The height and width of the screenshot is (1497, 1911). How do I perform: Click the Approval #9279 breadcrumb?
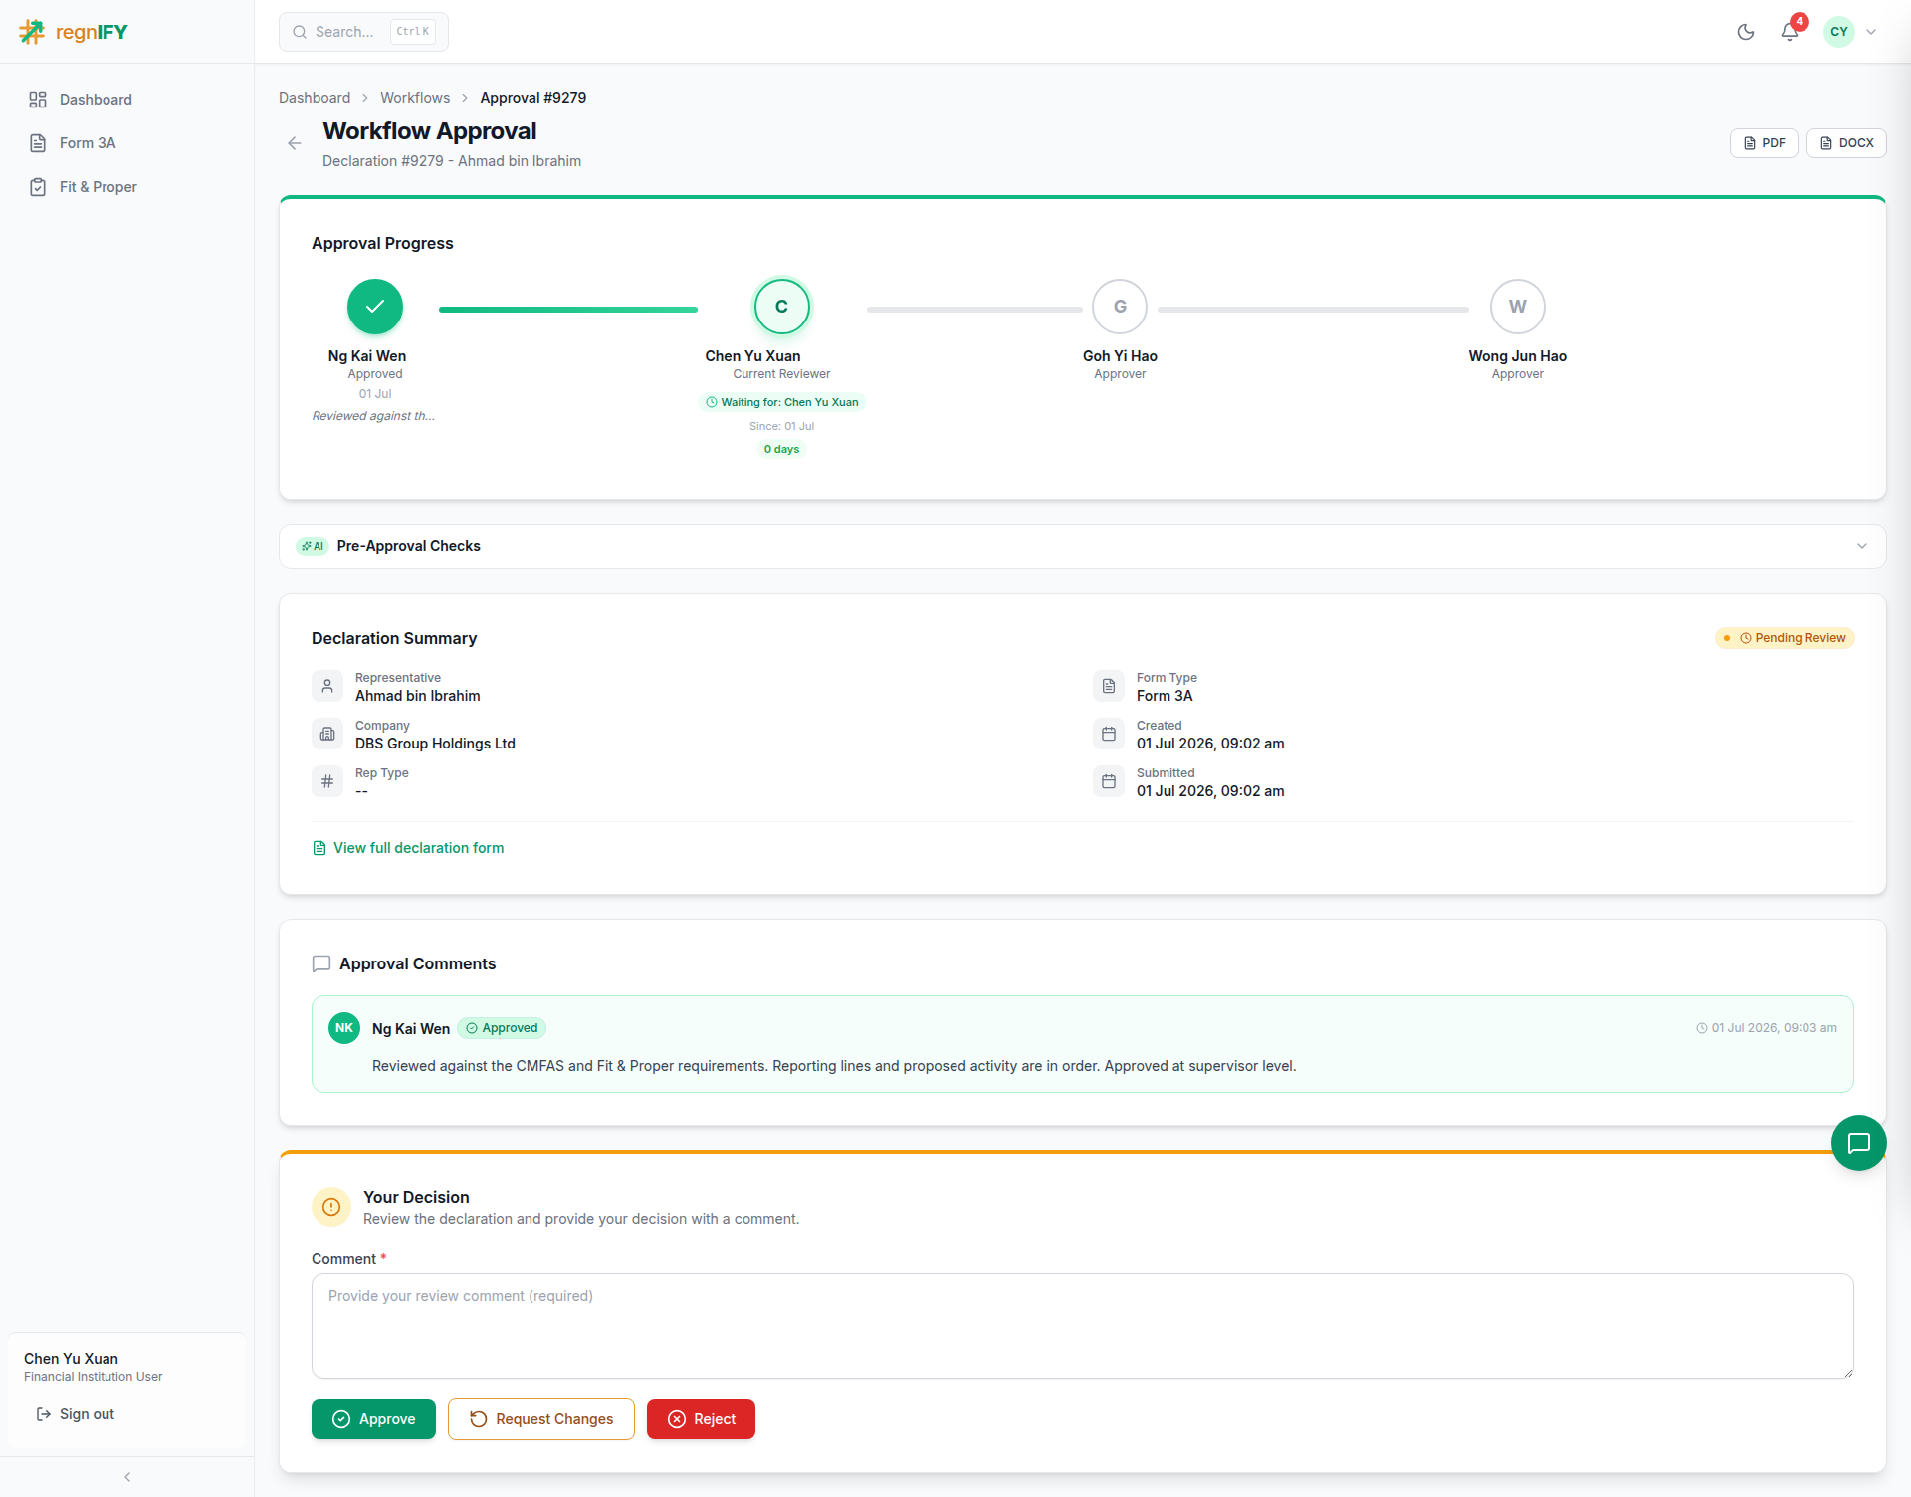tap(533, 98)
